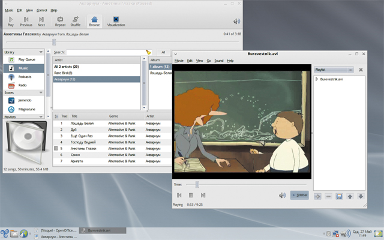Select 'All 2 artists (20)' row
Screen dimensions: 384x240
tap(97, 67)
